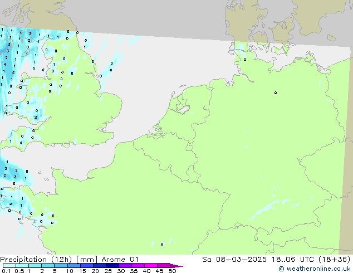353x273 pixels.
Task: Select the 35–40 mm legend color box
Action: pyautogui.click(x=138, y=266)
